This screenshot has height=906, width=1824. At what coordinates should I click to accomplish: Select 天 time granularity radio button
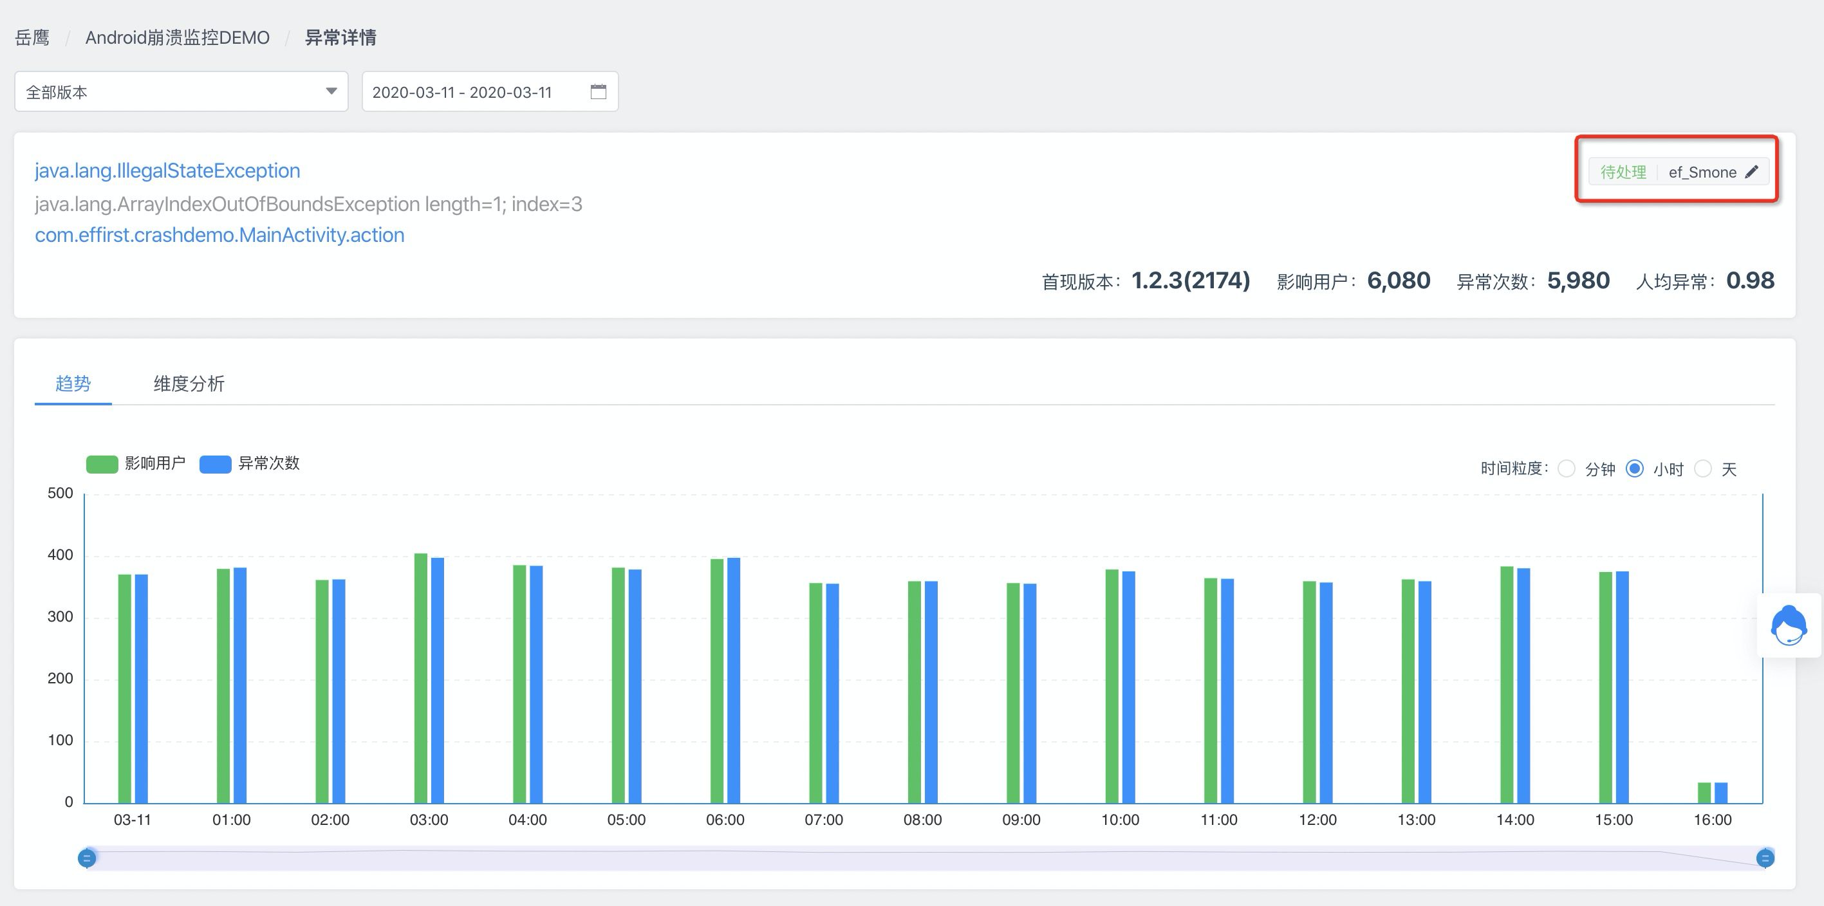tap(1703, 468)
